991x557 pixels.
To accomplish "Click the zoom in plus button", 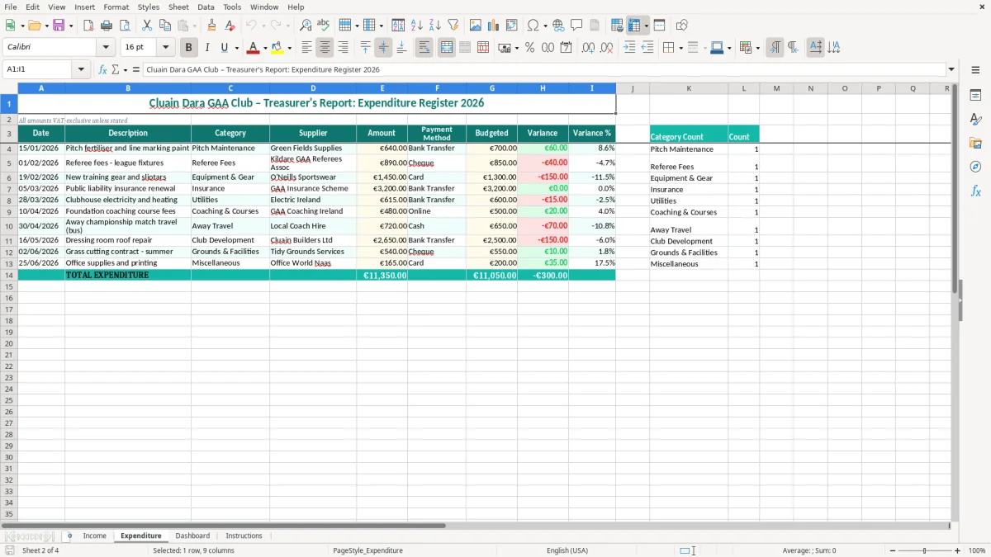I will click(x=958, y=550).
